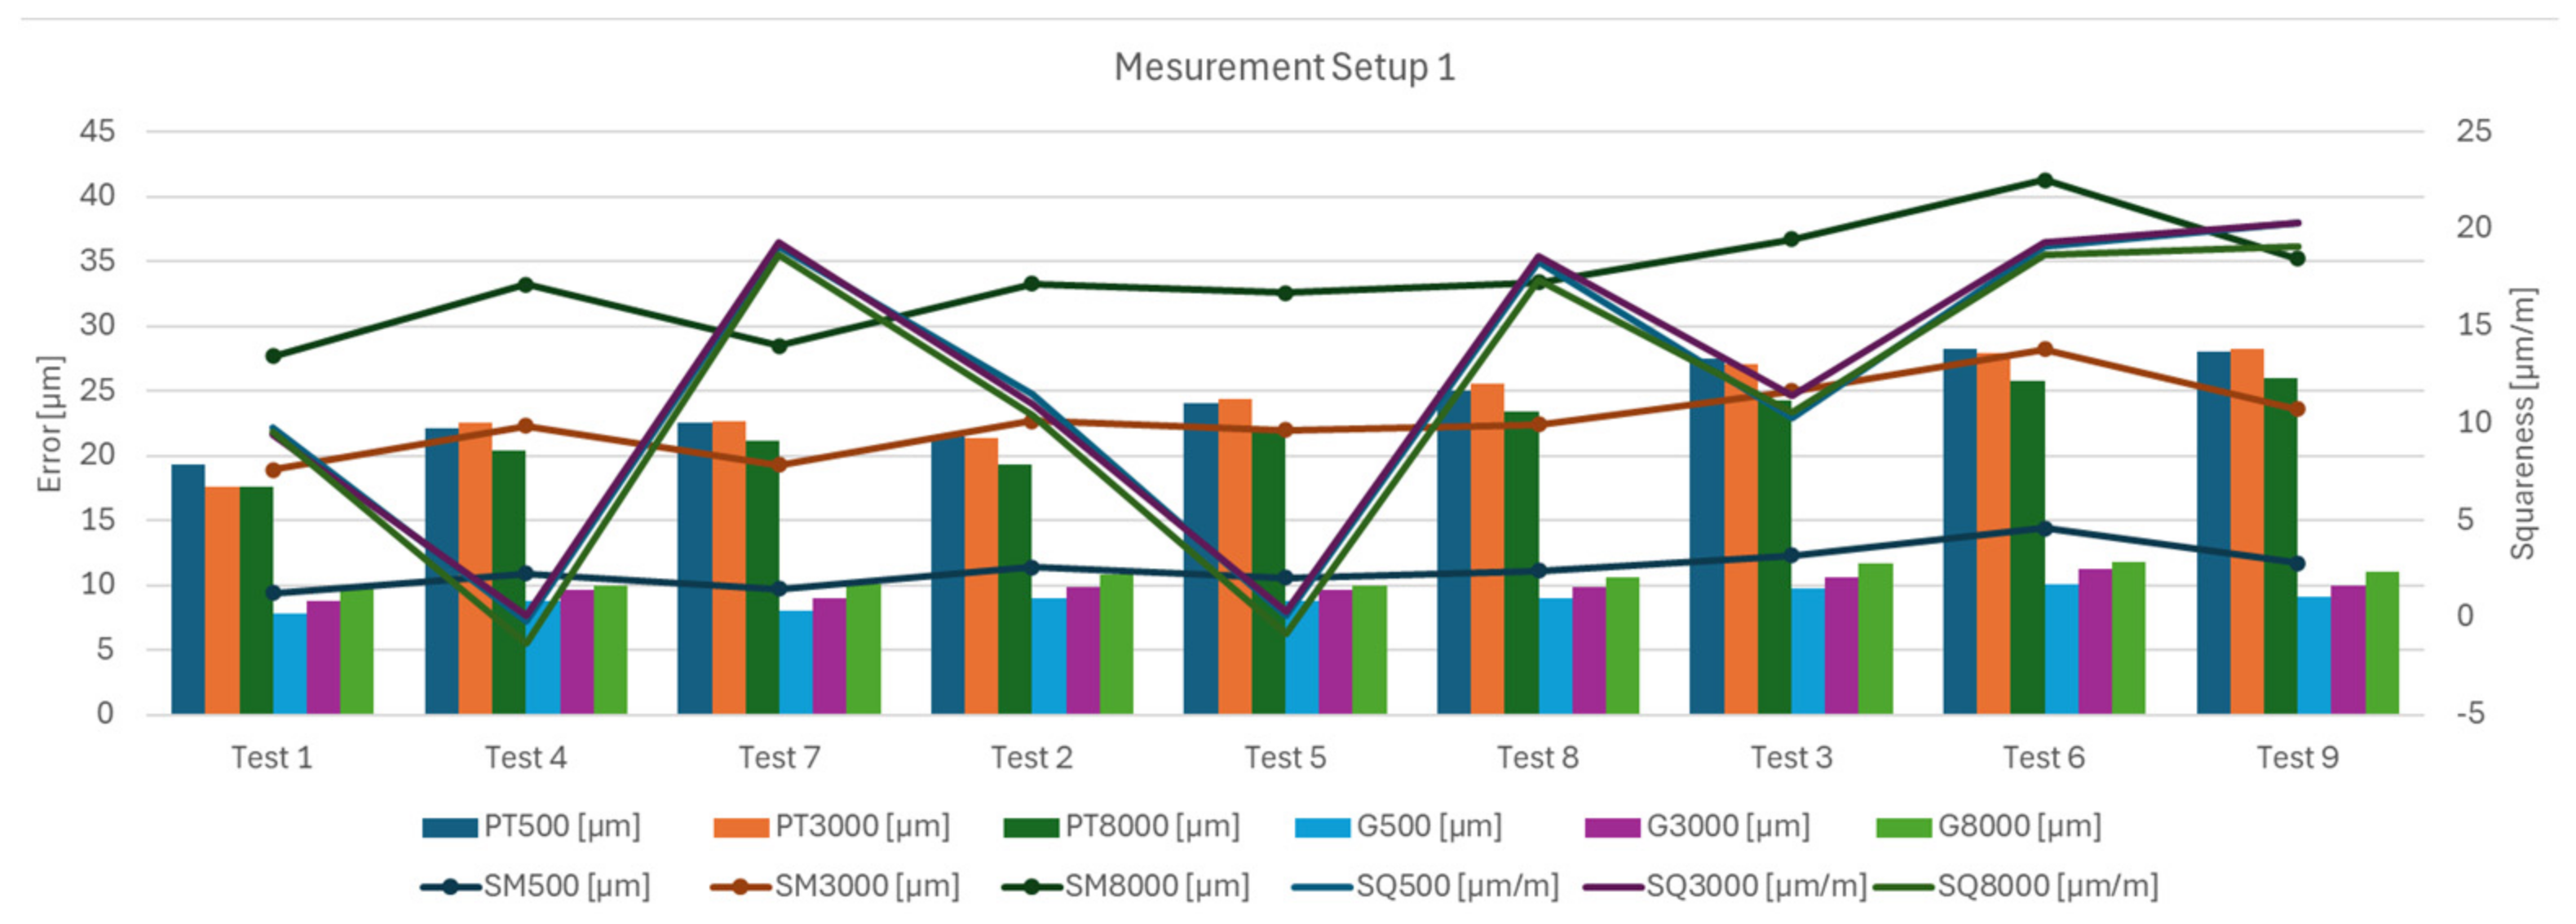
Task: Click the Test 7 category label
Action: [x=779, y=758]
